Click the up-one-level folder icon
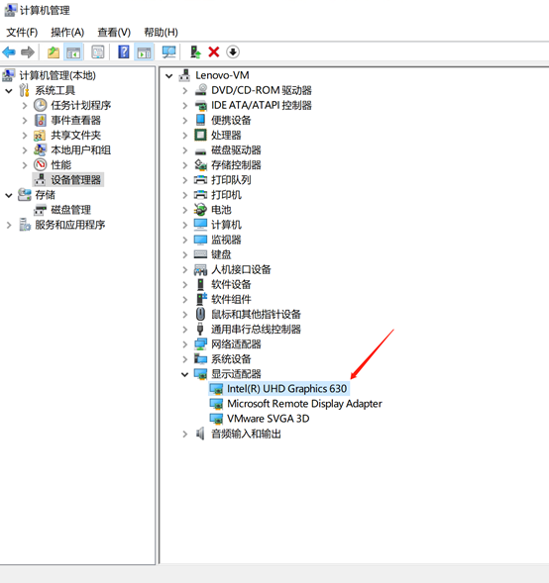The height and width of the screenshot is (583, 549). pos(54,52)
